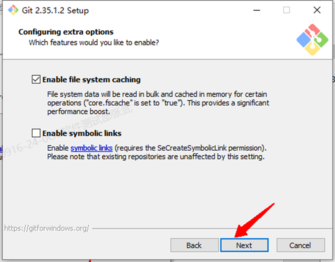The height and width of the screenshot is (262, 335).
Task: Click the https://gitforwindows.org/ URL text
Action: coord(47,228)
